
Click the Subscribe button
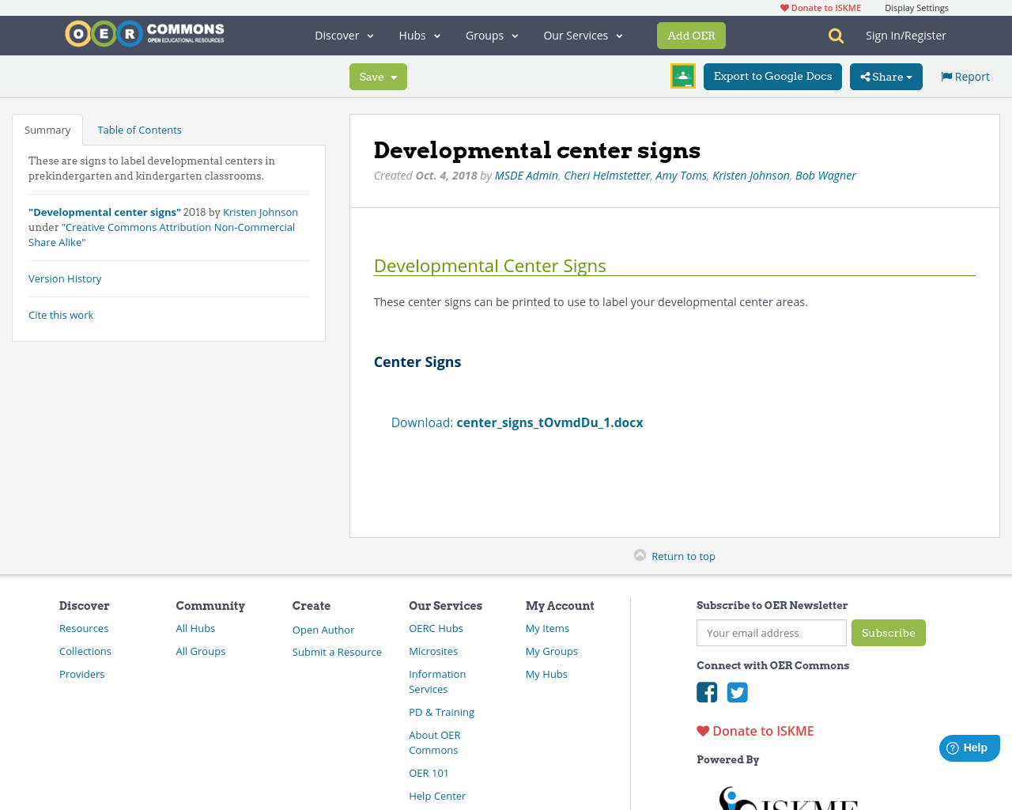click(x=888, y=633)
